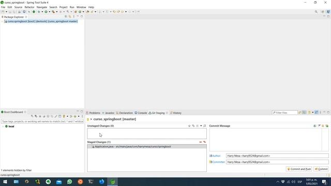Switch to the History tab
The width and height of the screenshot is (331, 186).
(176, 113)
